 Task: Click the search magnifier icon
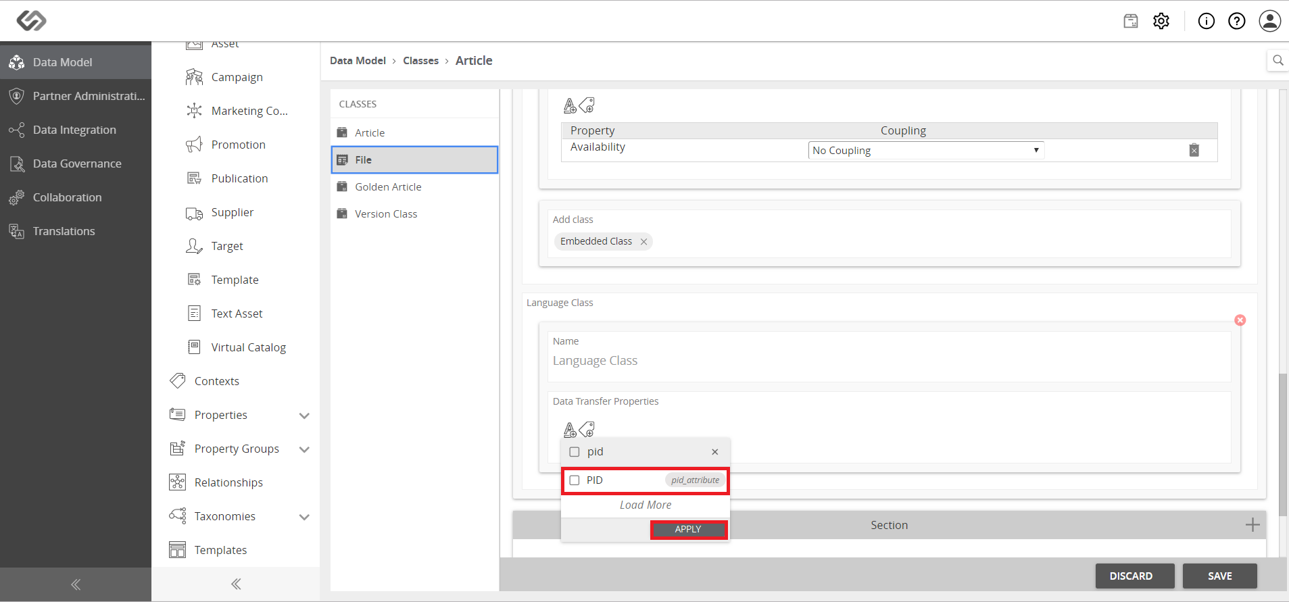pos(1278,60)
